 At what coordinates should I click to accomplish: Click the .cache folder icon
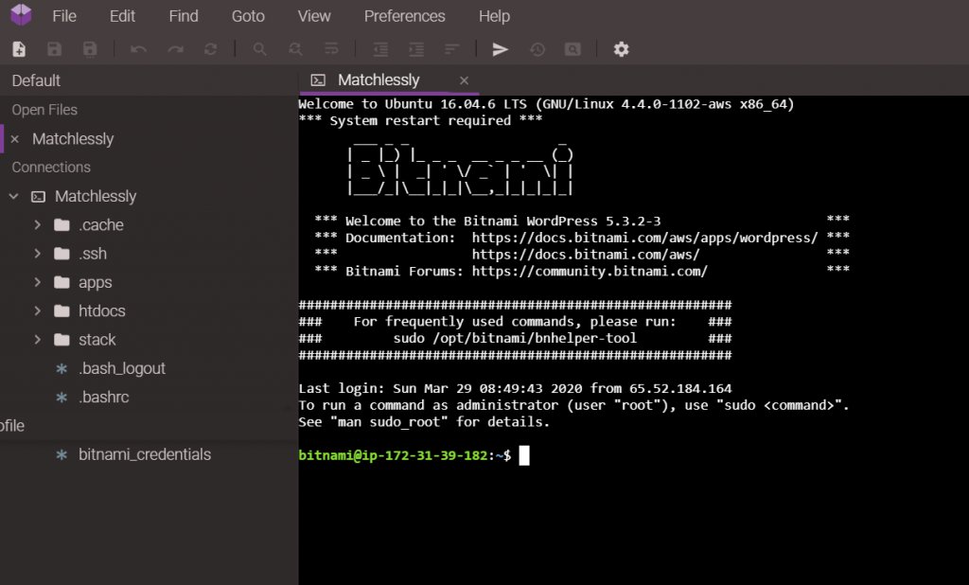(x=62, y=225)
